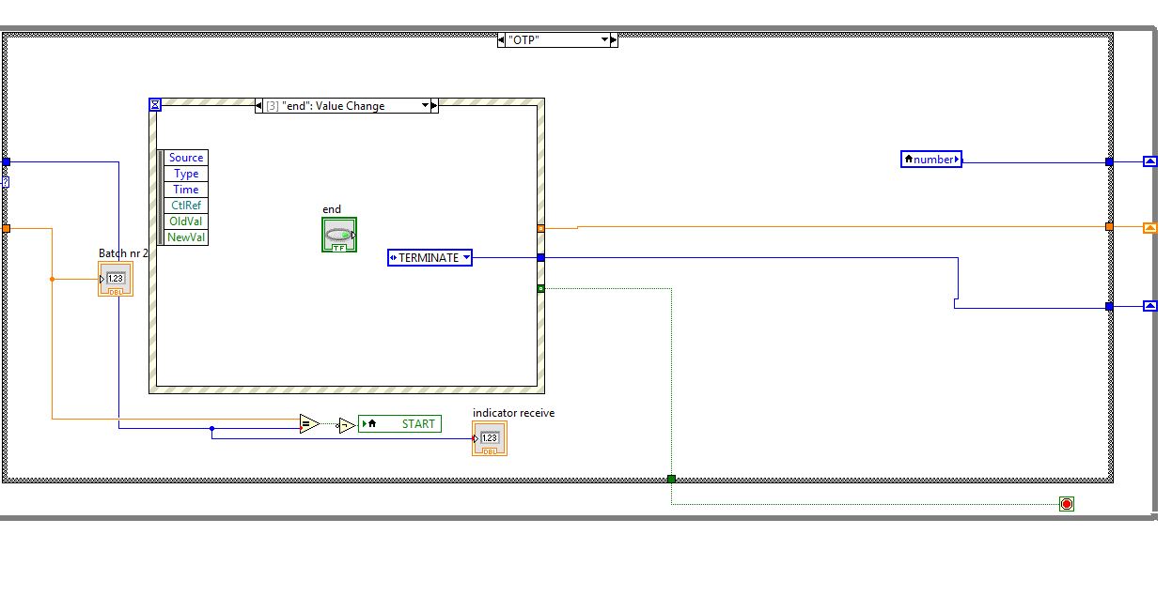1172x611 pixels.
Task: Click the number local variable
Action: [x=930, y=160]
